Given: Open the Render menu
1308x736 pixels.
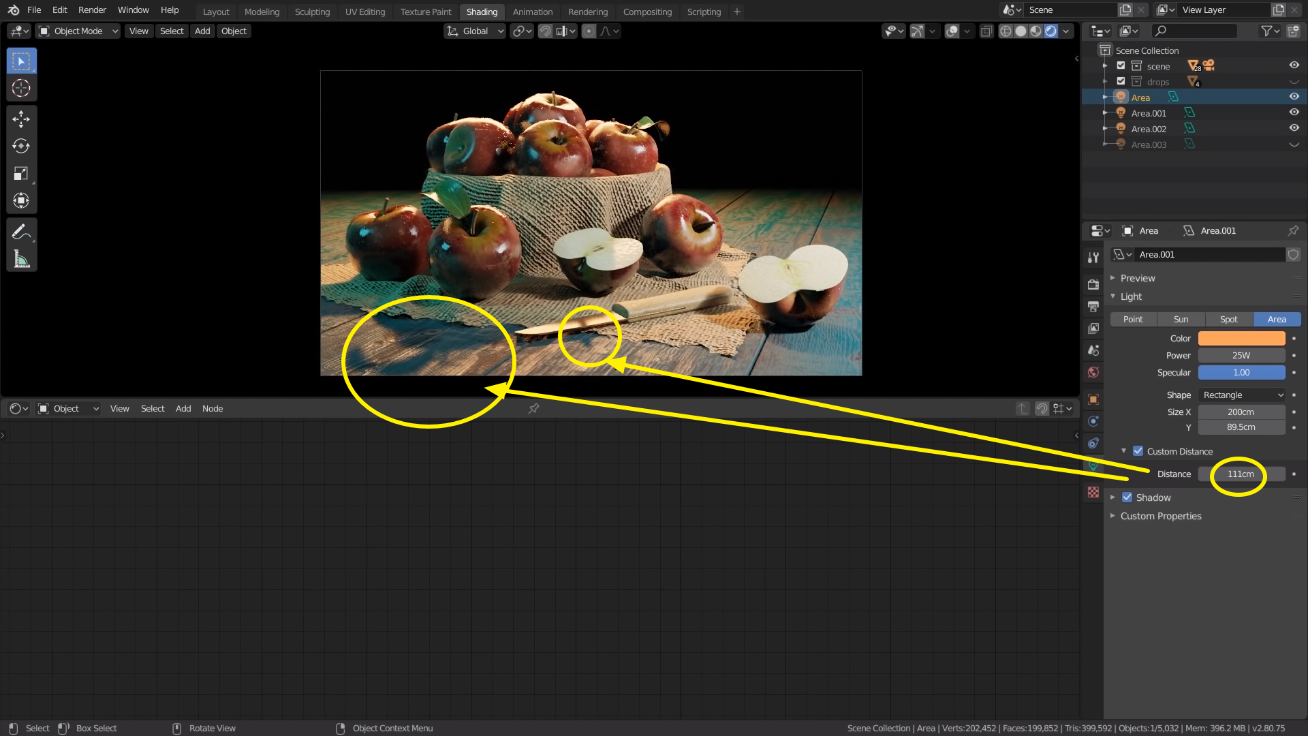Looking at the screenshot, I should (x=92, y=10).
